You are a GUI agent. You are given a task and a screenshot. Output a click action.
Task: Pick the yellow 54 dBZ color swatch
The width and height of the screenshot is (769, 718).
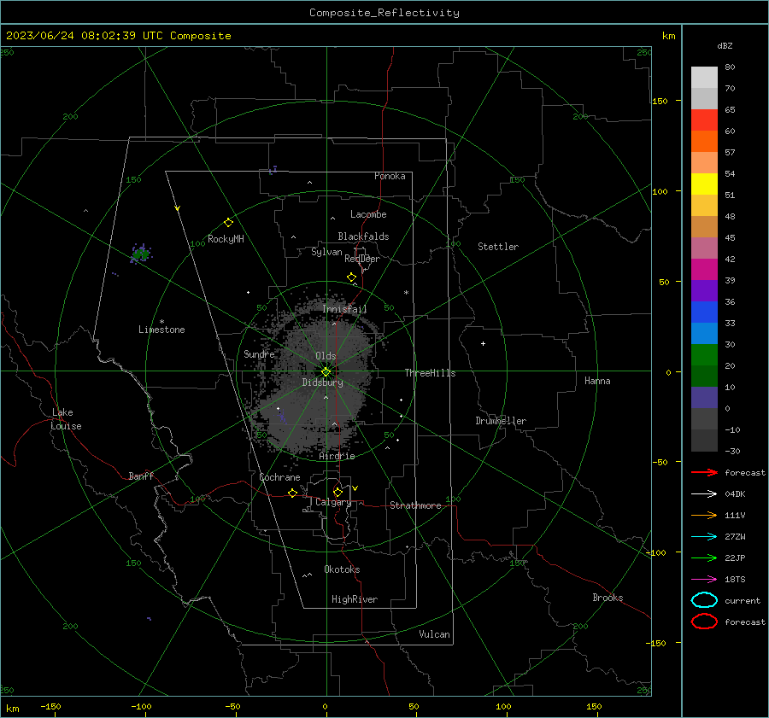(704, 184)
